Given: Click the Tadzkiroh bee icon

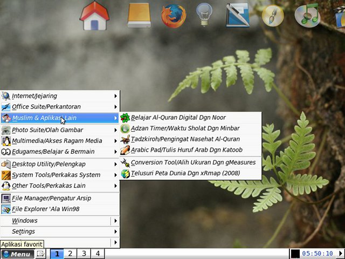Looking at the screenshot, I should coord(125,139).
